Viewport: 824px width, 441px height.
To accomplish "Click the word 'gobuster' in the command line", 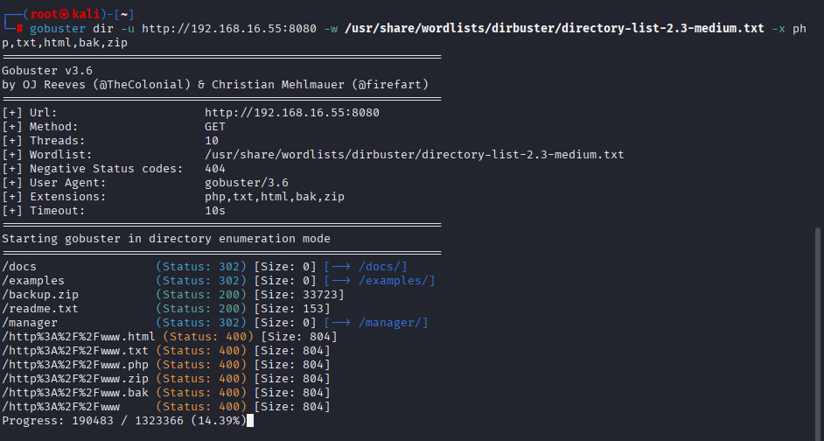I will coord(57,28).
